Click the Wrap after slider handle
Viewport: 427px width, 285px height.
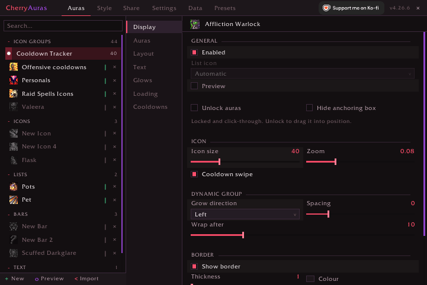pyautogui.click(x=243, y=235)
